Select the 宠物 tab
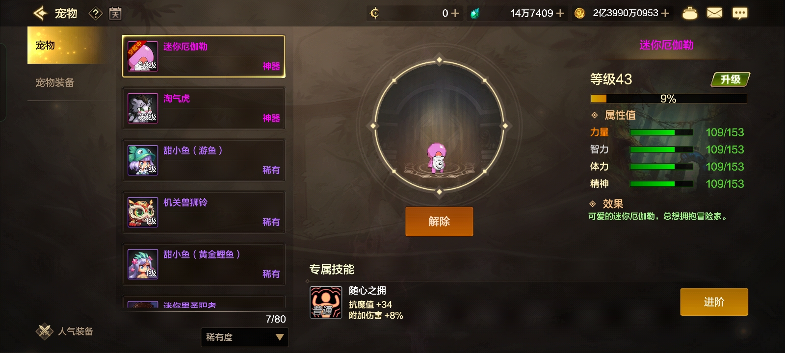The image size is (785, 353). pos(66,45)
